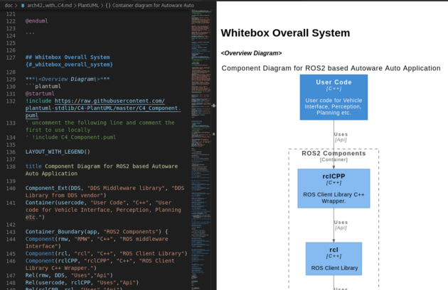Click the curly braces symbol icon in breadcrumb
Image resolution: width=448 pixels, height=290 pixels.
coord(108,6)
